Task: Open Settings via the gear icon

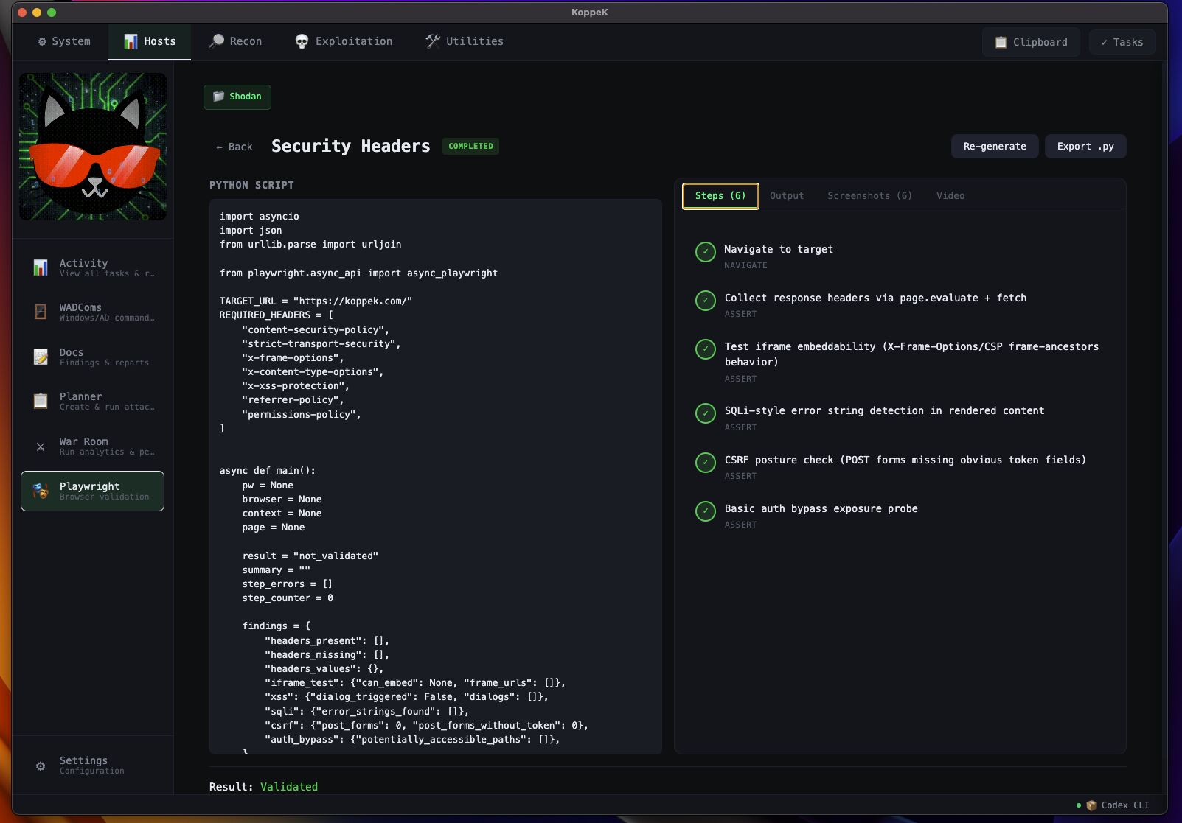Action: pos(41,766)
